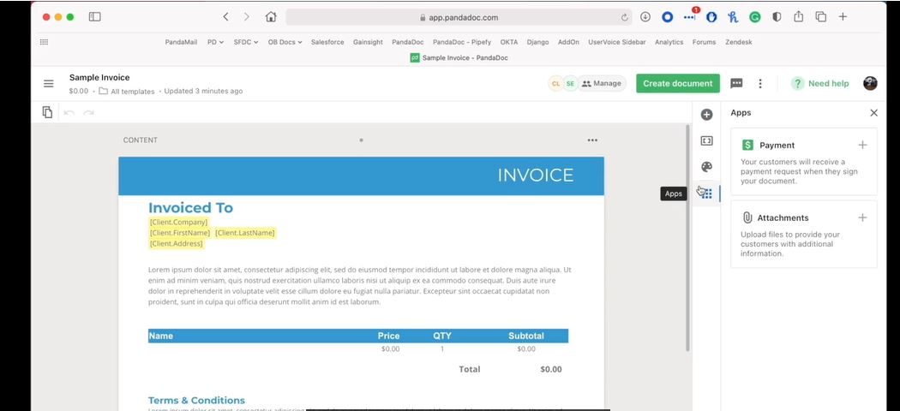Expand the OB Docs bookmarks folder
The height and width of the screenshot is (411, 900).
coord(285,42)
